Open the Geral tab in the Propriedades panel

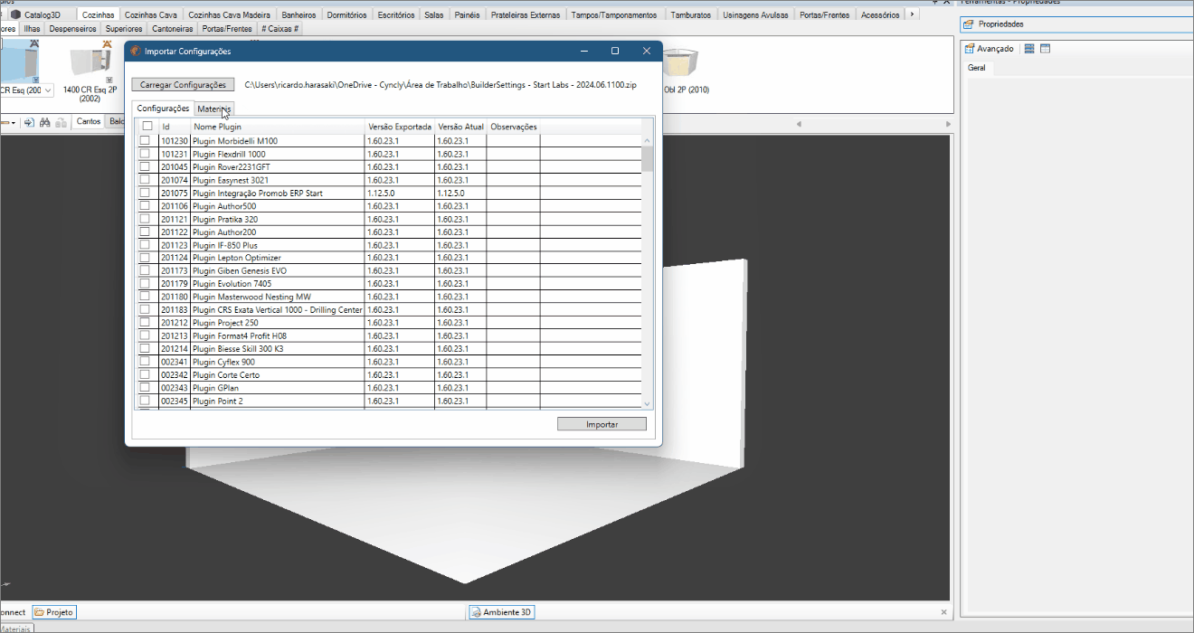pyautogui.click(x=977, y=68)
